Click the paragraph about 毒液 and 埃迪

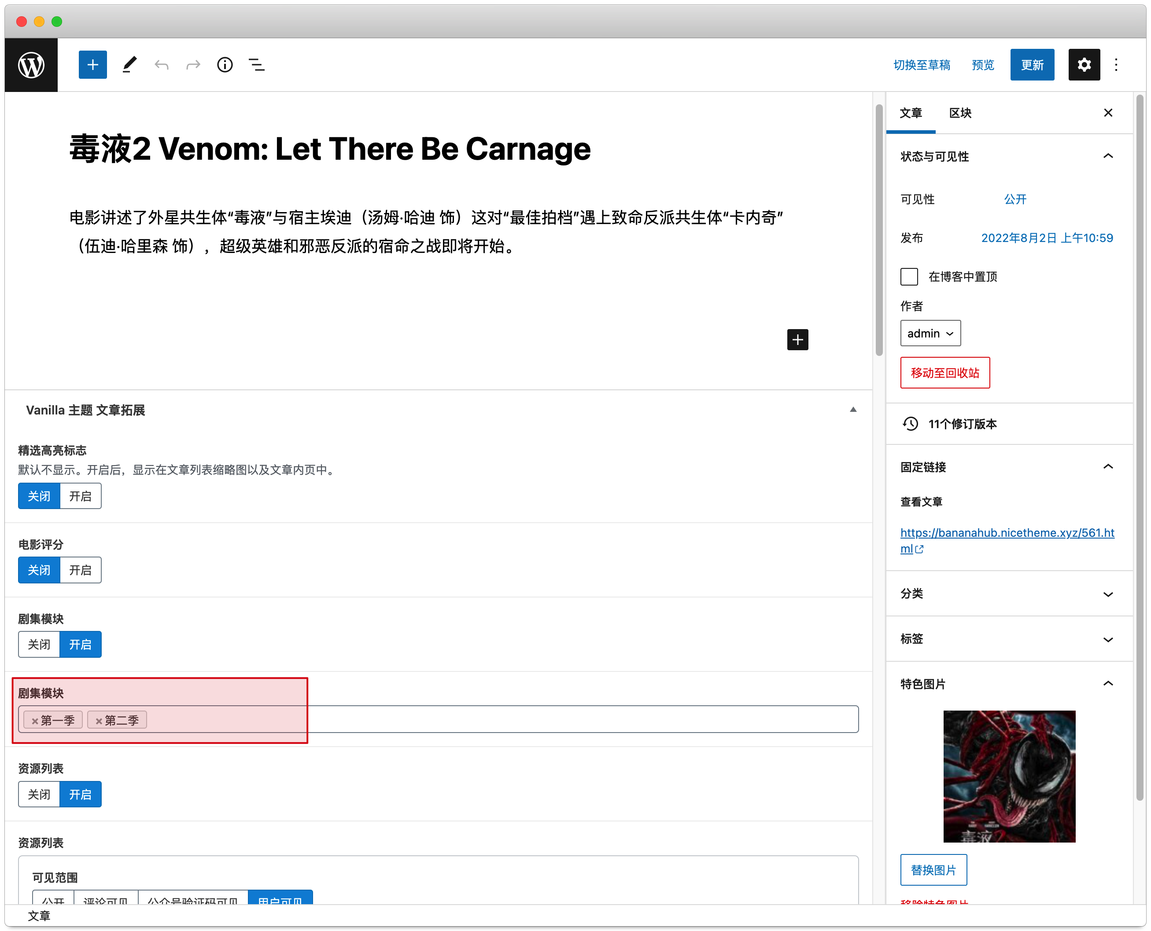427,232
